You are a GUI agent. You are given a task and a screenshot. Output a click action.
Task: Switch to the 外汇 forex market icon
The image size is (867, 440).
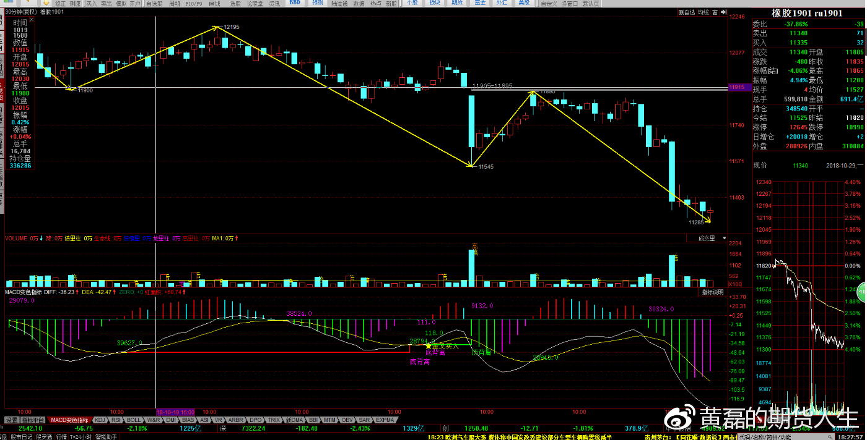(x=502, y=3)
